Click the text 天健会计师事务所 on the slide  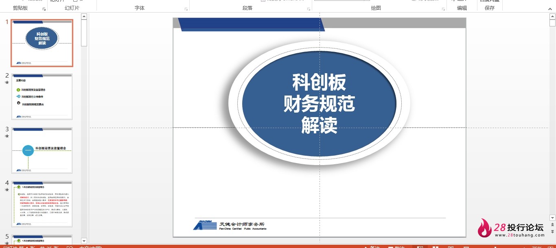[242, 224]
